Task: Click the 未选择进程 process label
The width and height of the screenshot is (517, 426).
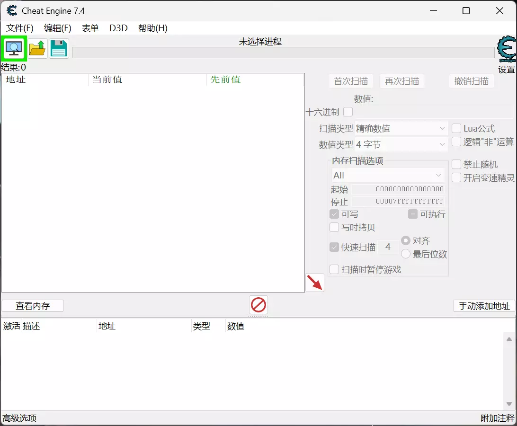Action: 260,42
